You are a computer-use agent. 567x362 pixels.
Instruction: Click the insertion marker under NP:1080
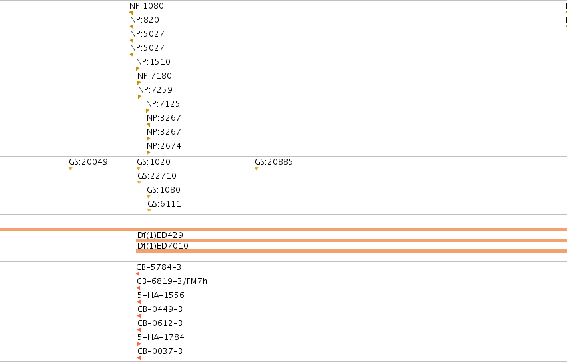tap(131, 13)
